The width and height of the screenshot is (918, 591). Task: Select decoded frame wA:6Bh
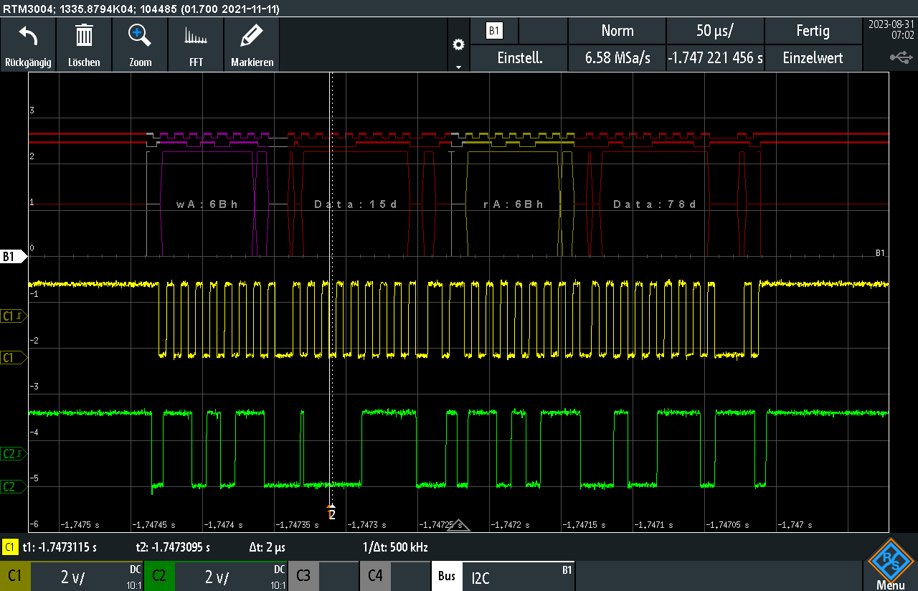pos(207,204)
